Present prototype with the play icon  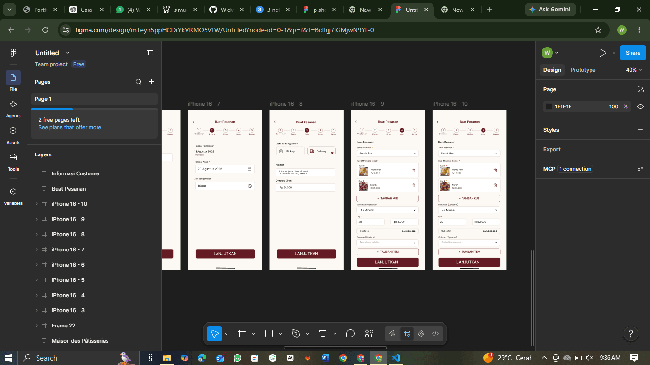coord(602,53)
